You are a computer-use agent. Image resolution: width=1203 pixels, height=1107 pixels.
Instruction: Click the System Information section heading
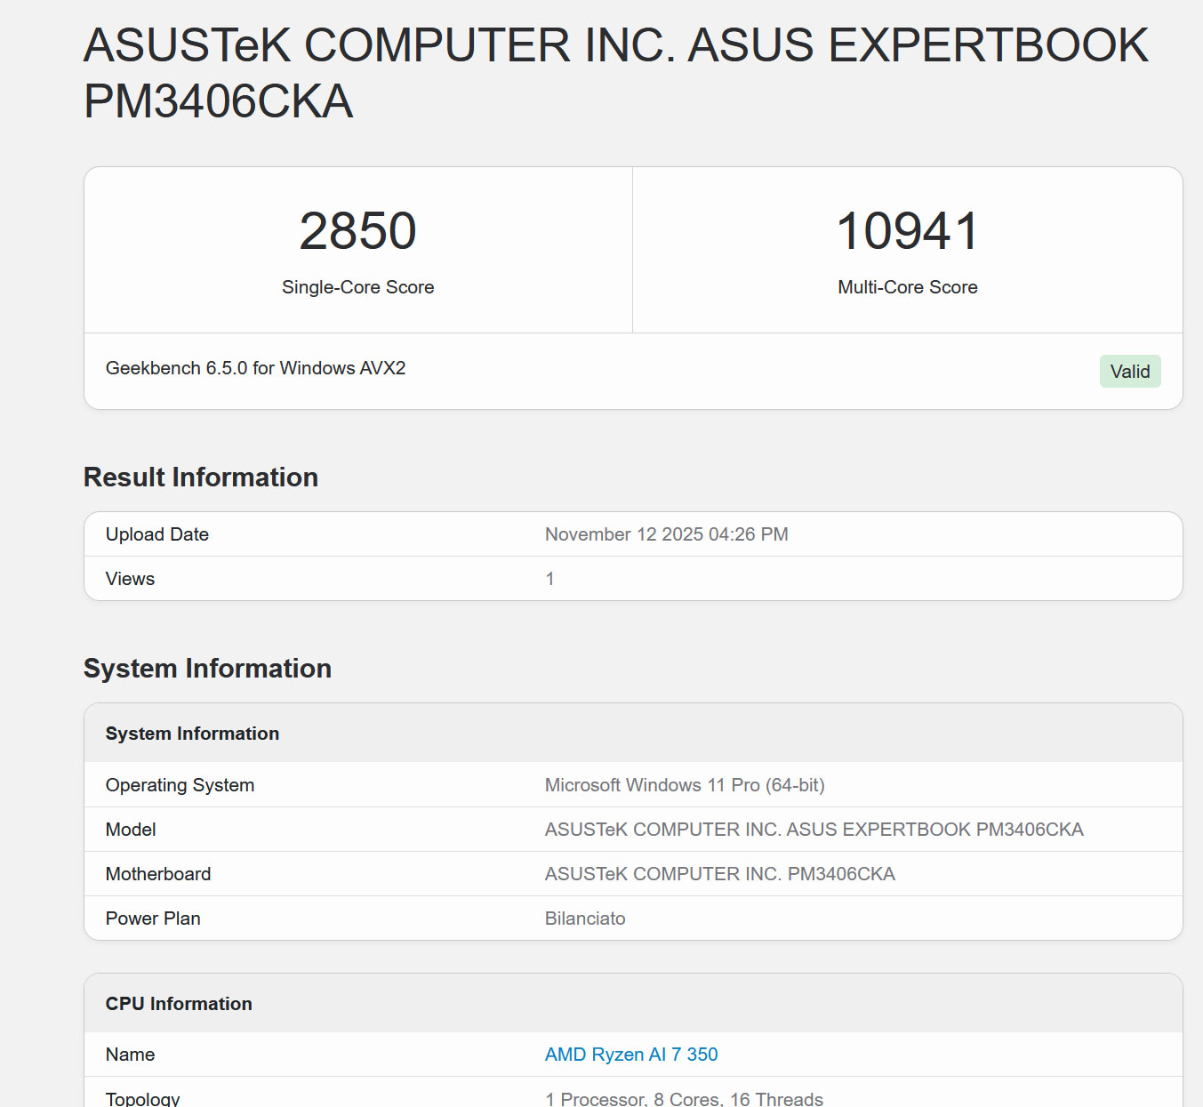coord(207,669)
